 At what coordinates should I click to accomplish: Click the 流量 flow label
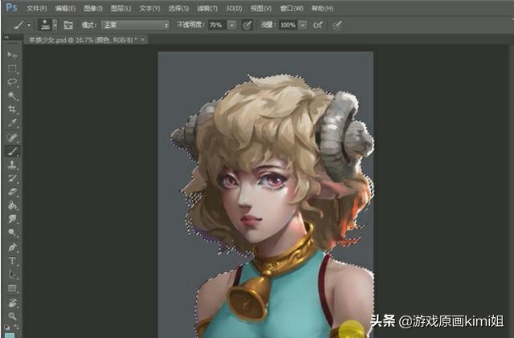point(267,25)
